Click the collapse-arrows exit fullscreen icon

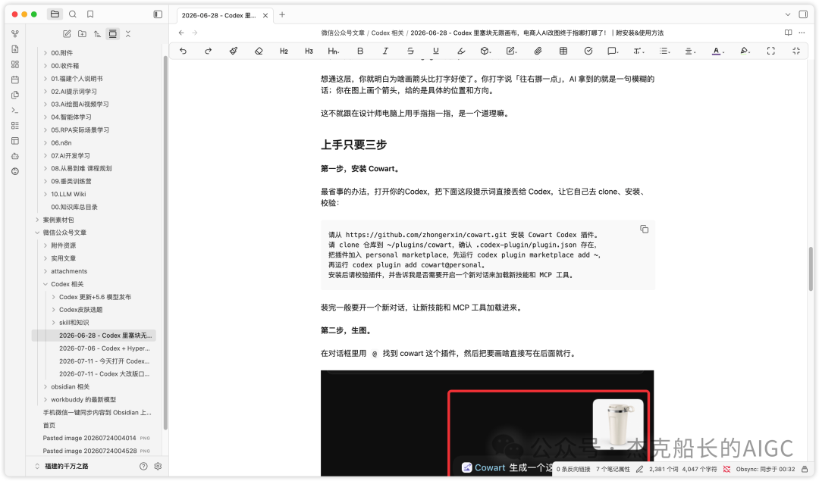pyautogui.click(x=796, y=51)
